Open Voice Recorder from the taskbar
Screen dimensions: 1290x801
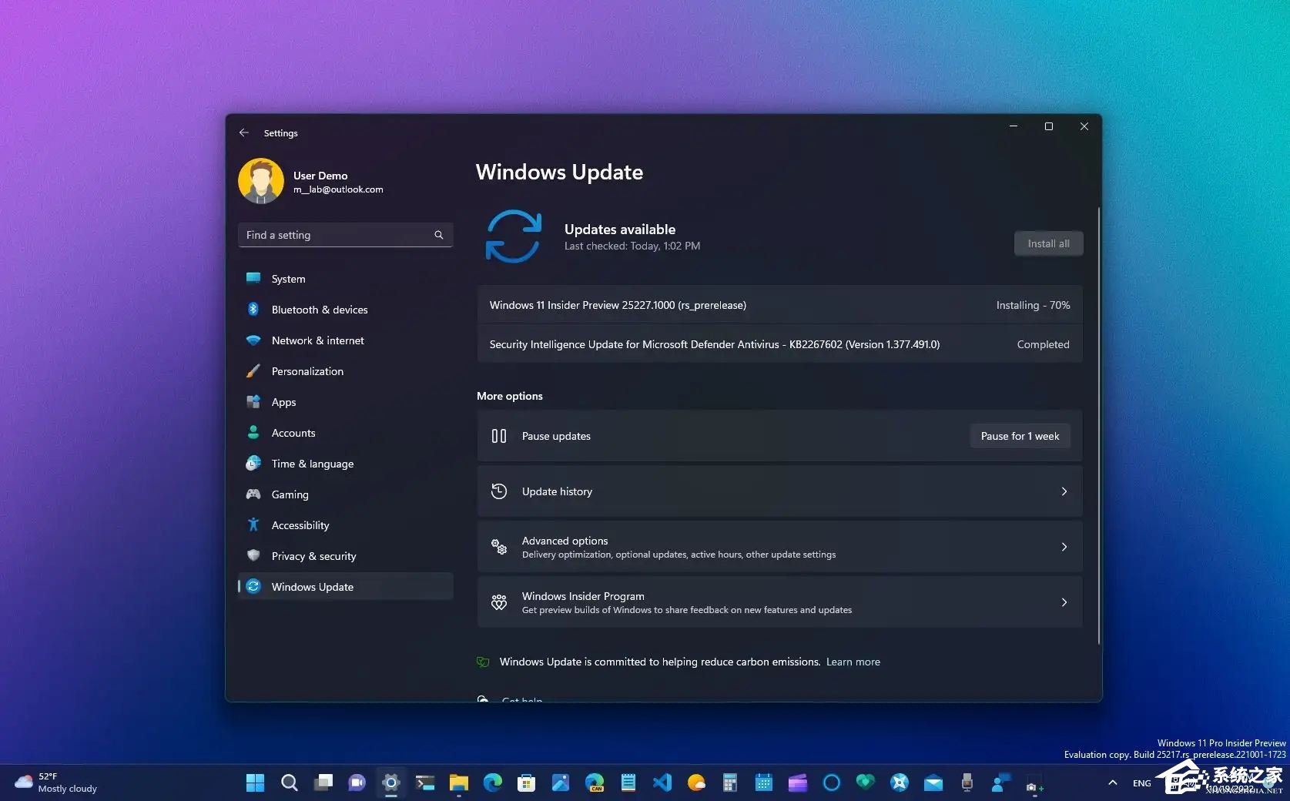pyautogui.click(x=967, y=783)
